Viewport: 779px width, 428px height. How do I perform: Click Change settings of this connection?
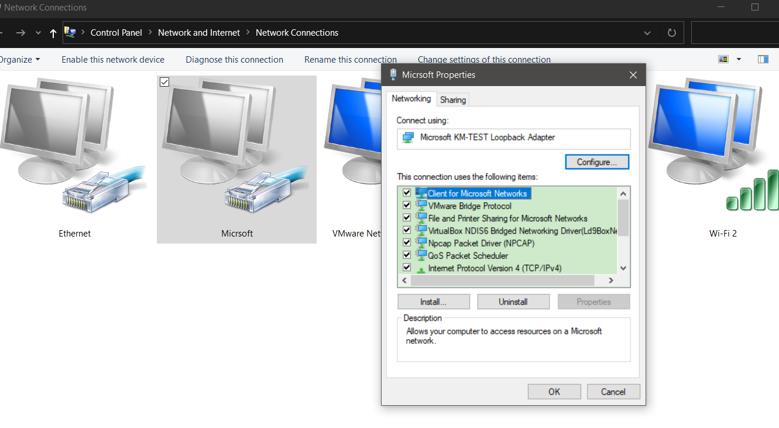484,59
